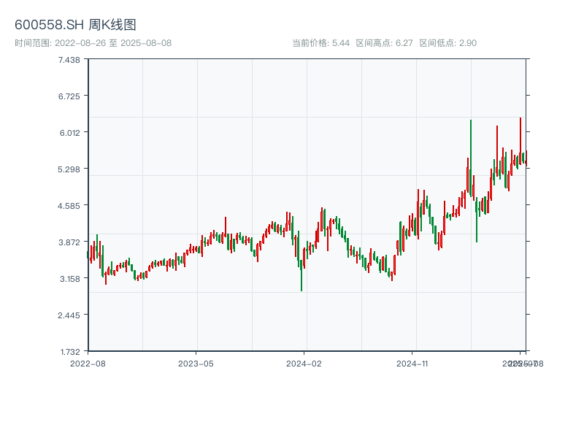Select the 2022-08 x-axis date label
584x438 pixels.
coord(88,363)
